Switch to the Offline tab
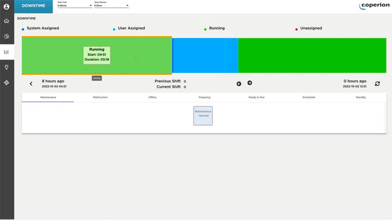The width and height of the screenshot is (392, 221). 152,97
